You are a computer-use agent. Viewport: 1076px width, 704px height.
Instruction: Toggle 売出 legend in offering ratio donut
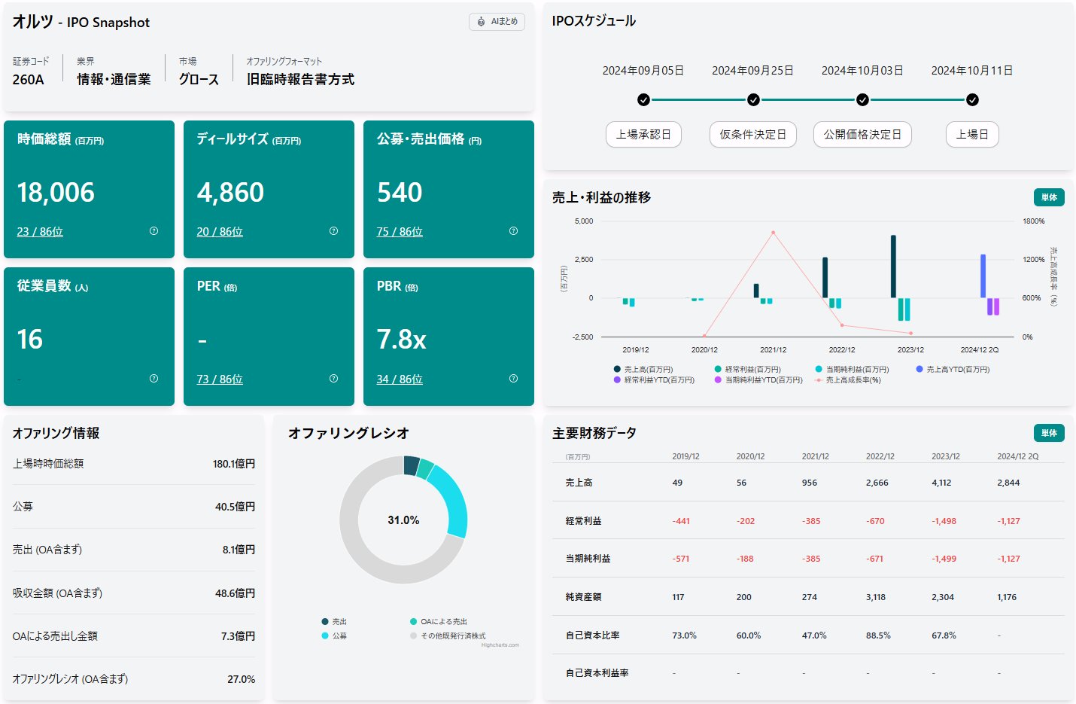coord(334,622)
